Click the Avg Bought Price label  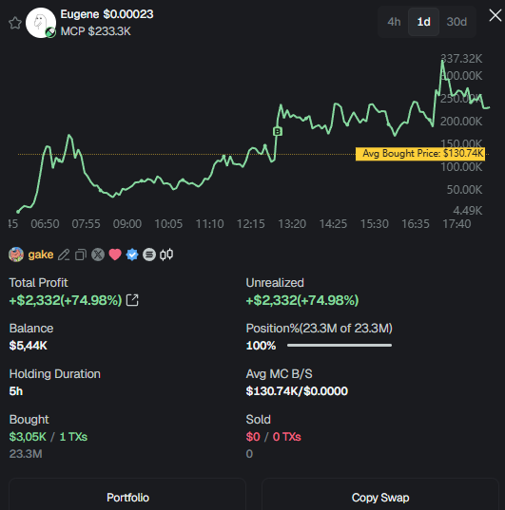point(420,154)
